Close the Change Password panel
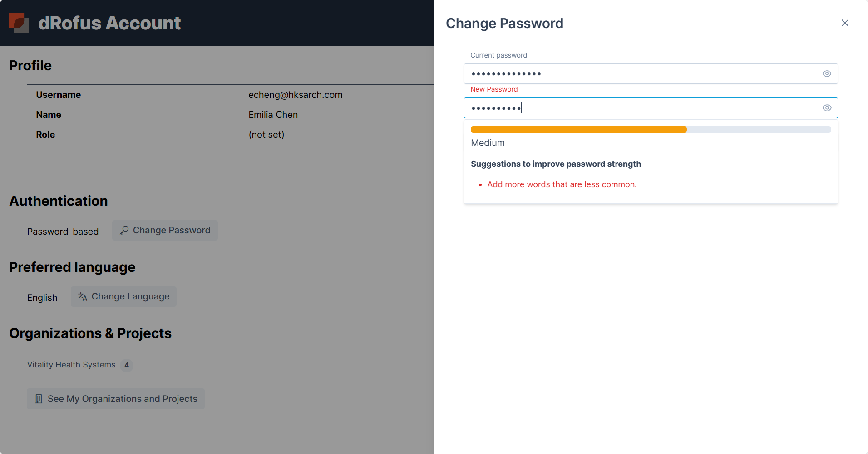 (844, 23)
